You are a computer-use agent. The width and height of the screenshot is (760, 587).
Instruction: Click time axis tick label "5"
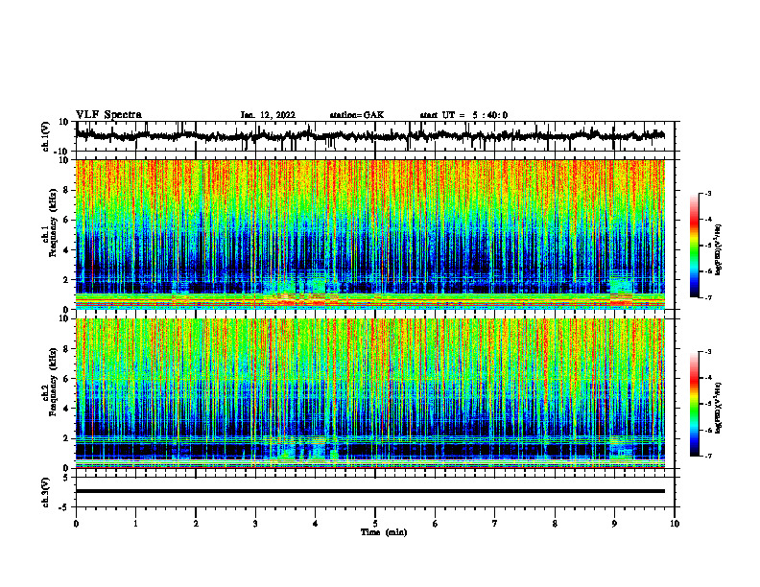(x=375, y=524)
